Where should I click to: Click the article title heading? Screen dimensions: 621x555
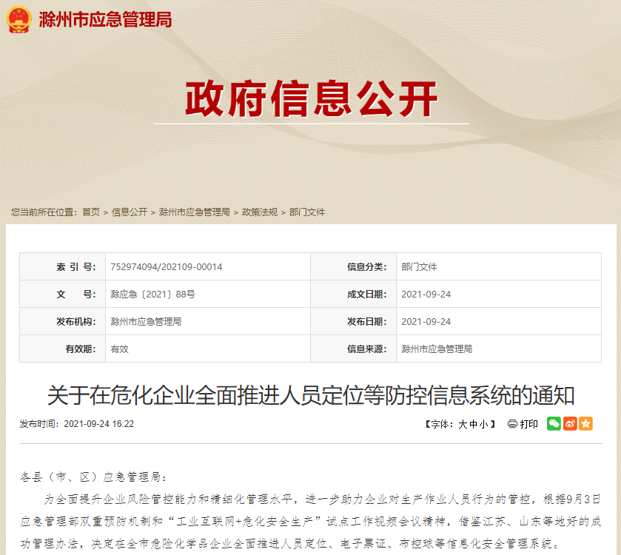tap(311, 395)
